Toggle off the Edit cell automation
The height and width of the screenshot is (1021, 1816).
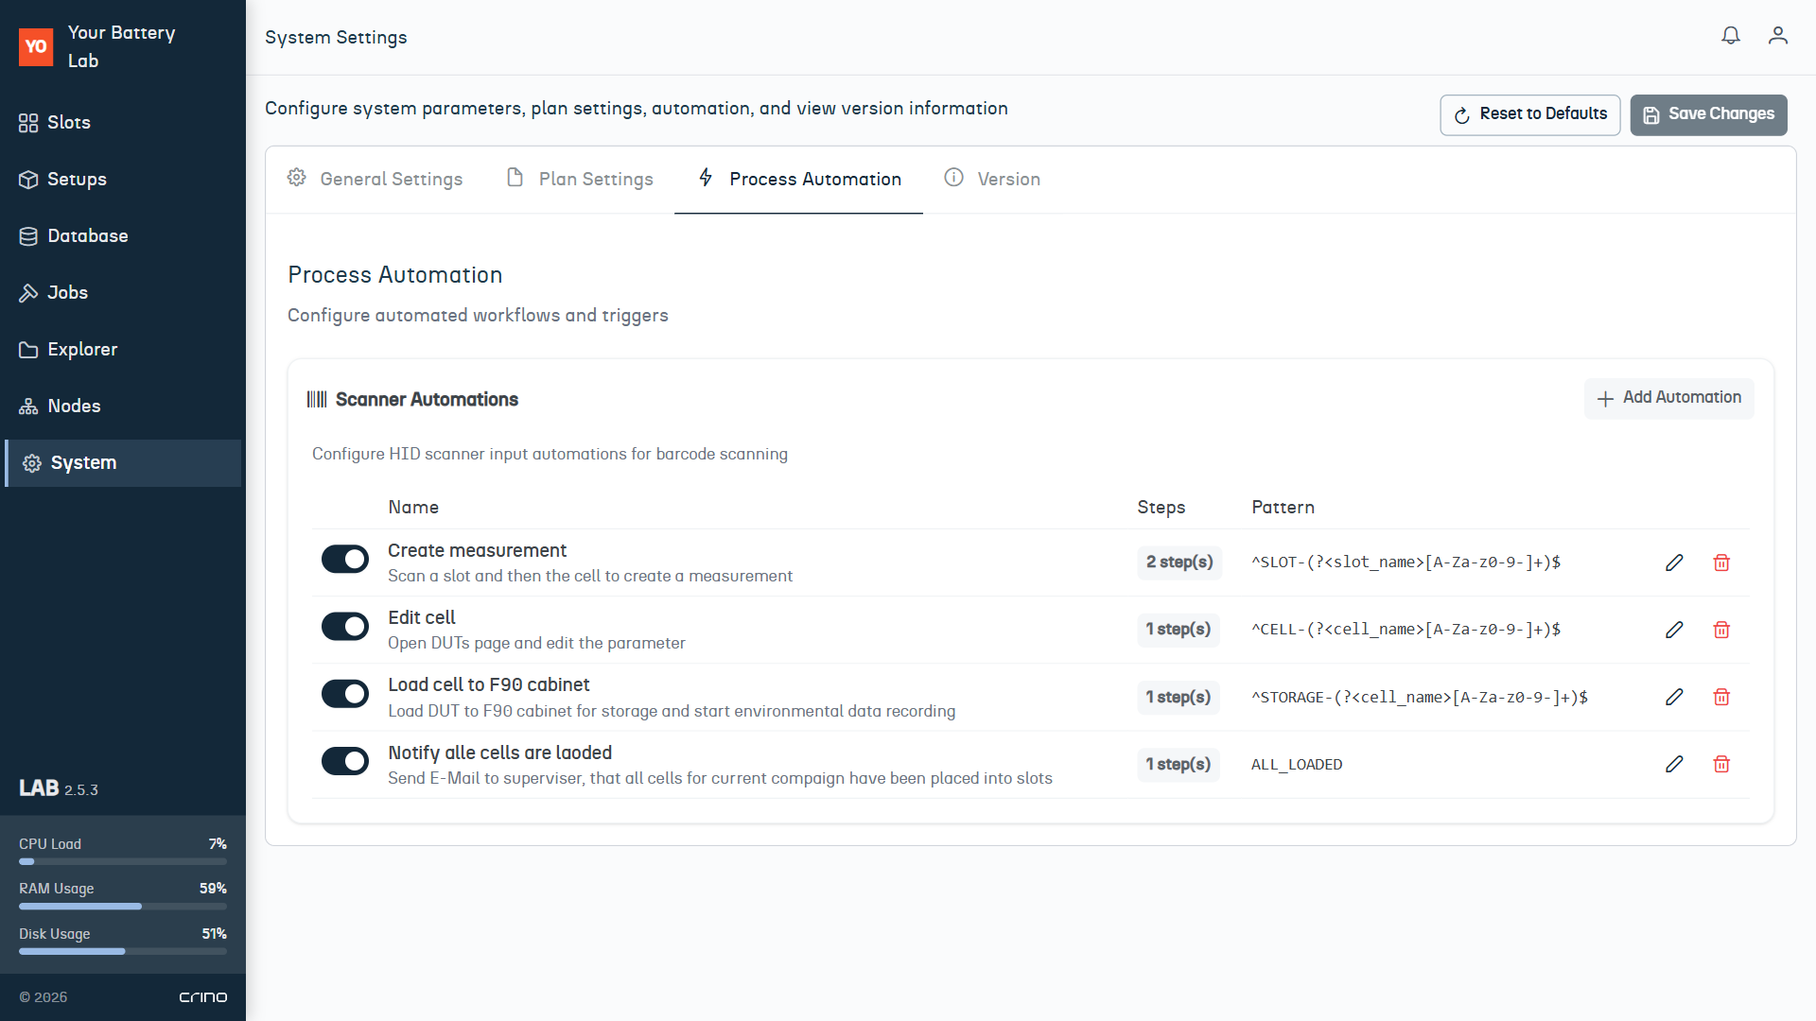click(x=345, y=626)
